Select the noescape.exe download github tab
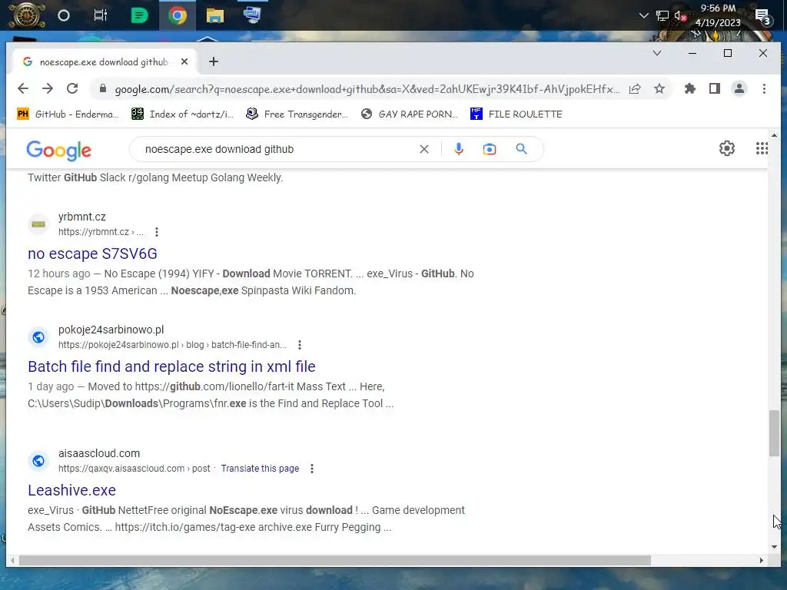 [x=104, y=61]
